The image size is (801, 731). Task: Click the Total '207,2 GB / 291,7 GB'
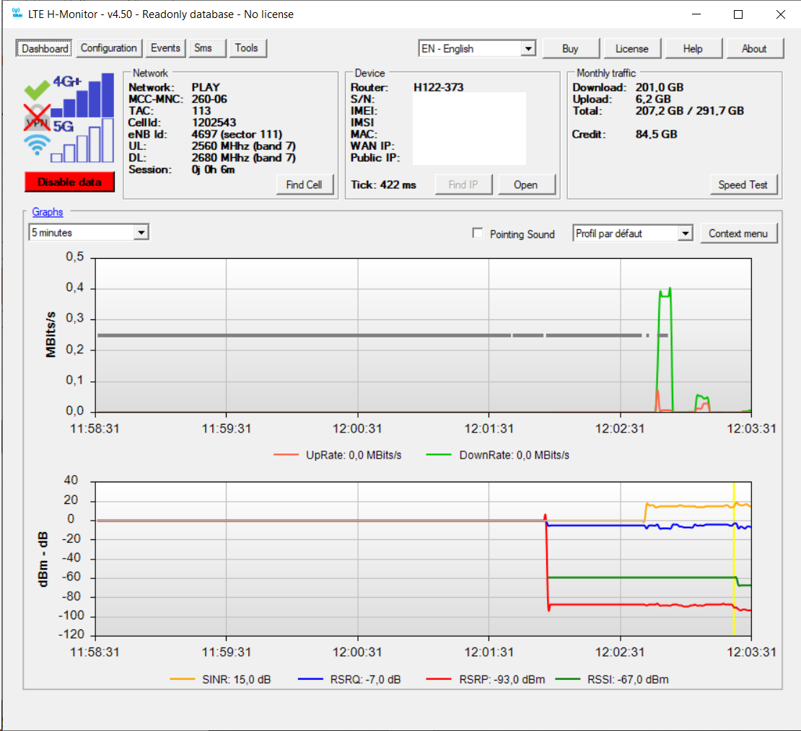(x=690, y=111)
